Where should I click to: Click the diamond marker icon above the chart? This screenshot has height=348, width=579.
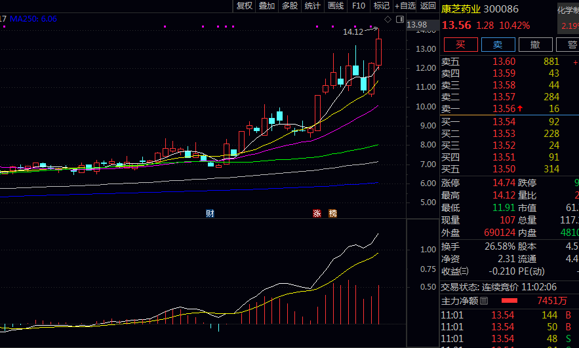coord(388,20)
